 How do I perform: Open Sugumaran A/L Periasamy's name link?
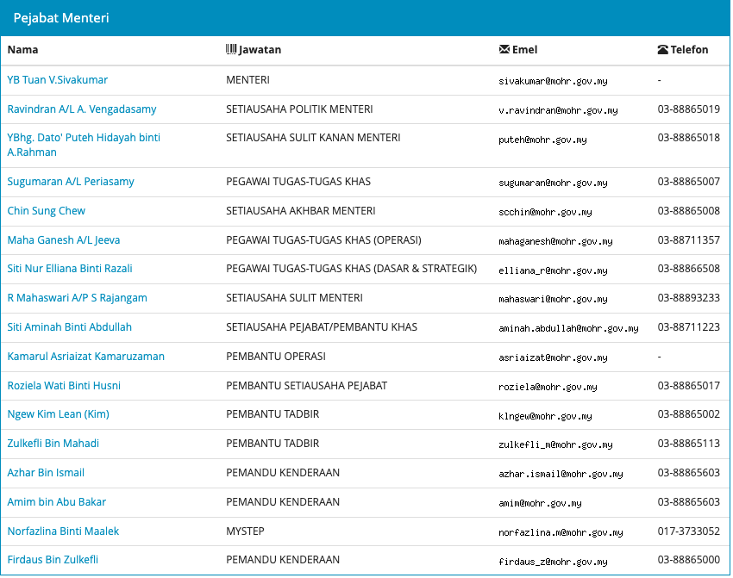tap(71, 182)
